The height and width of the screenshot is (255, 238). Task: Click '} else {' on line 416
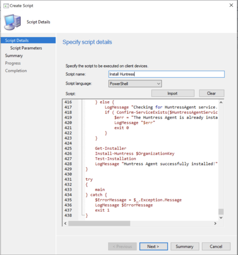[105, 102]
